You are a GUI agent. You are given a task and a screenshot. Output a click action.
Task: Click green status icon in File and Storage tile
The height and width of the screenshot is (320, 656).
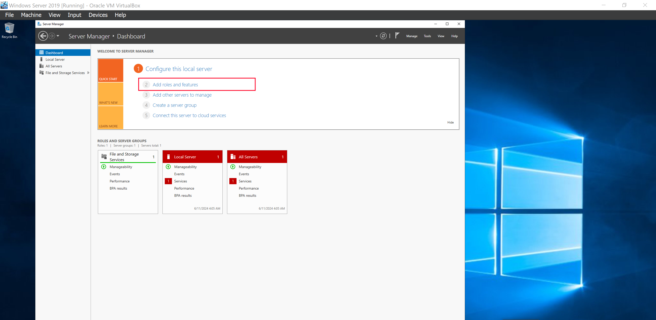pos(104,167)
